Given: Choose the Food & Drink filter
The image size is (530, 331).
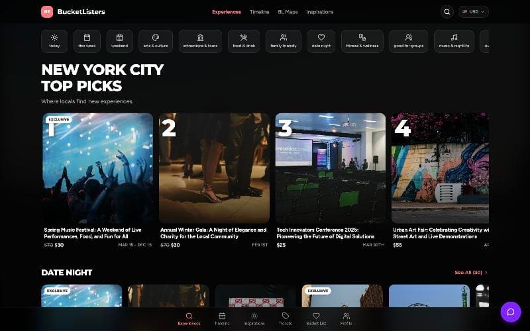Looking at the screenshot, I should point(244,41).
